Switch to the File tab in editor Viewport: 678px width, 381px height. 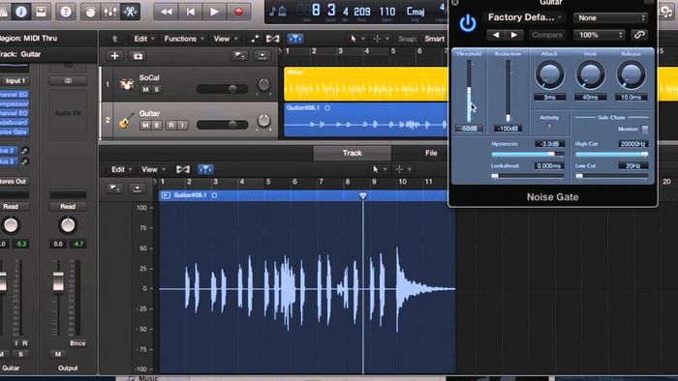coord(431,153)
